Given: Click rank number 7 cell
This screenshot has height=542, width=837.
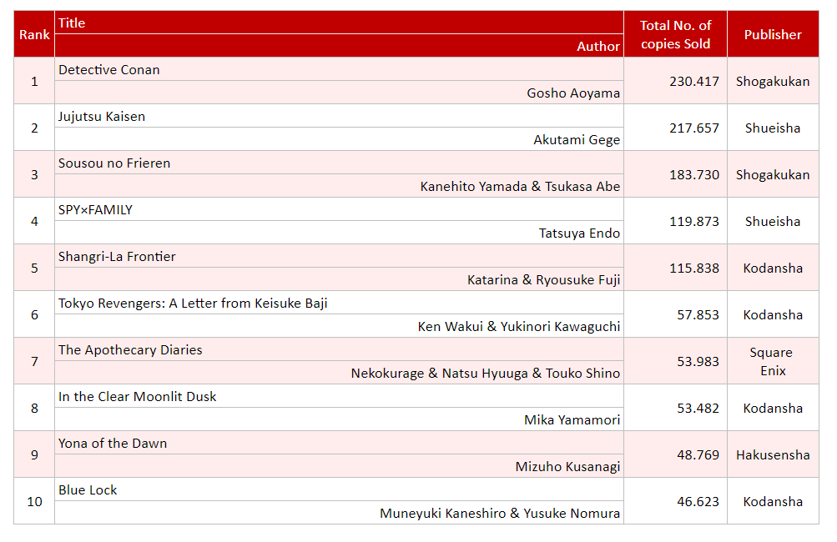Looking at the screenshot, I should (x=34, y=361).
